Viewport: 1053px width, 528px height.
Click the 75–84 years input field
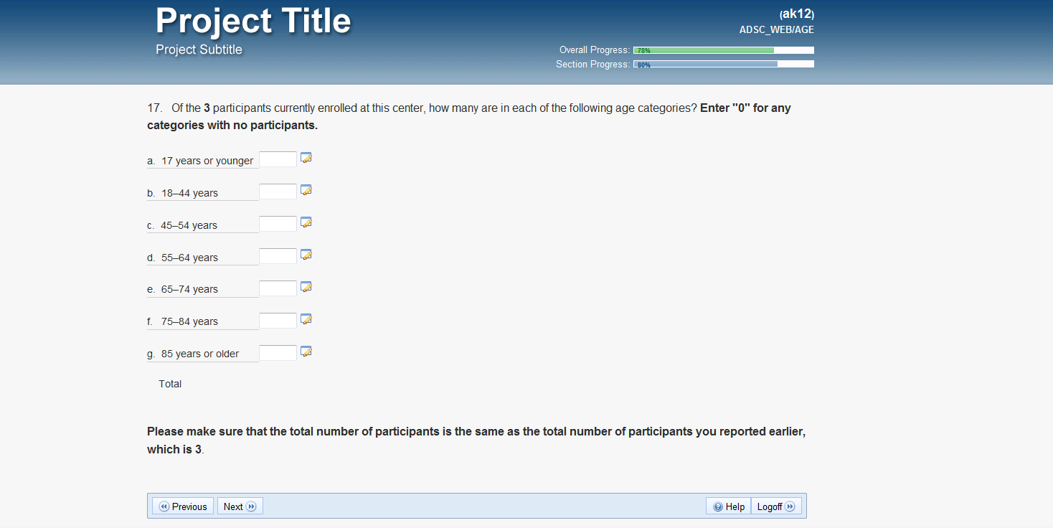click(278, 321)
